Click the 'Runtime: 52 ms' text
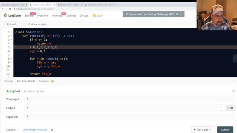This screenshot has width=237, height=133. coord(34,91)
